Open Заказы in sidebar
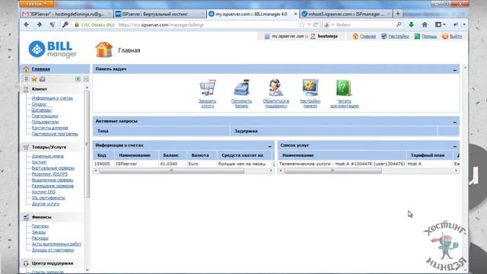 (39, 232)
